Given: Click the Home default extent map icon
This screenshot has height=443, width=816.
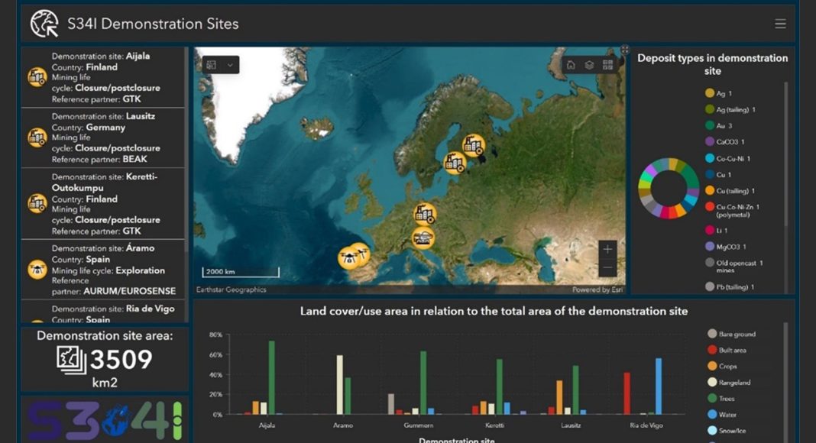Looking at the screenshot, I should point(571,65).
